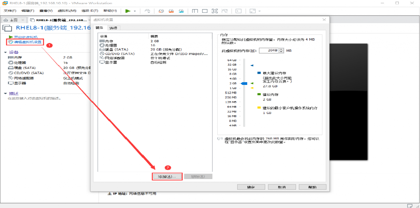Viewport: 420px width, 208px height.
Task: Collapse the 描述 section in the main window
Action: point(5,94)
